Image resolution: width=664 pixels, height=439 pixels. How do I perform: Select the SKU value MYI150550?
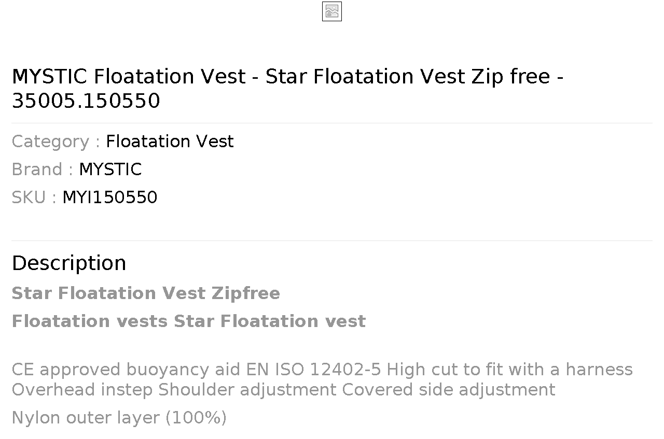(x=110, y=197)
